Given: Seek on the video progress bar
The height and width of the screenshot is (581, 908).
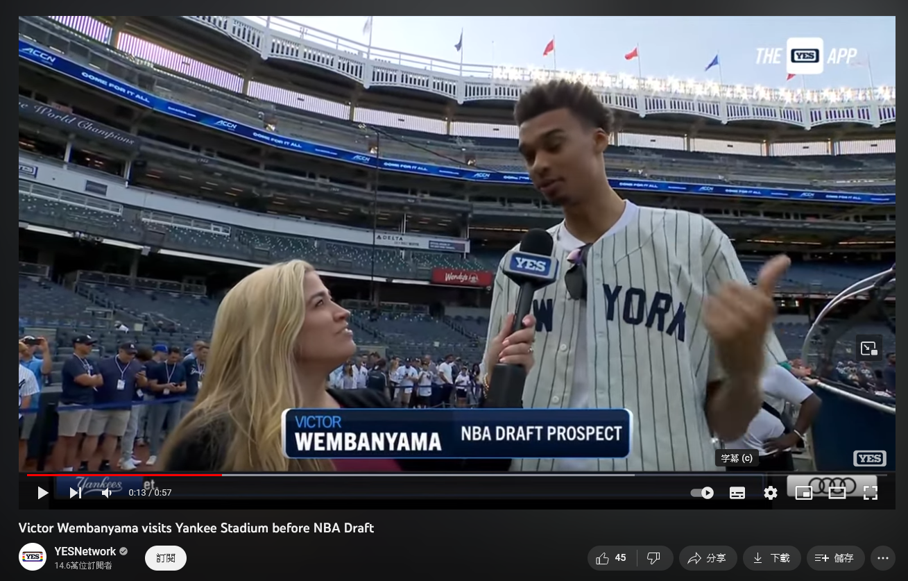Looking at the screenshot, I should (x=456, y=475).
